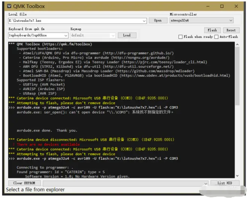Screen dimensions: 248x198
Task: Click the List HID button
Action: [x=225, y=183]
